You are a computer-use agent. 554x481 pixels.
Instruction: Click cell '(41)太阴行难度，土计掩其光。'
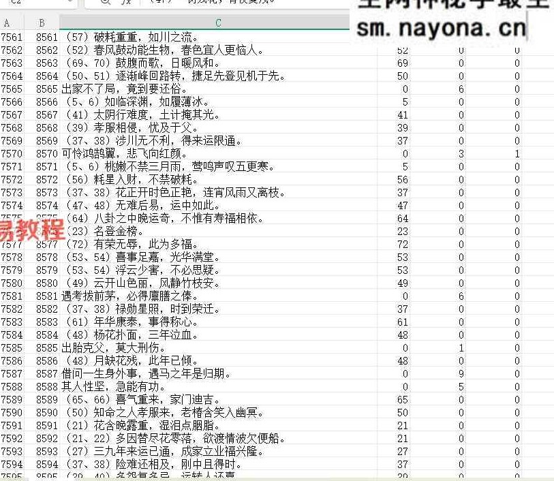[x=218, y=114]
